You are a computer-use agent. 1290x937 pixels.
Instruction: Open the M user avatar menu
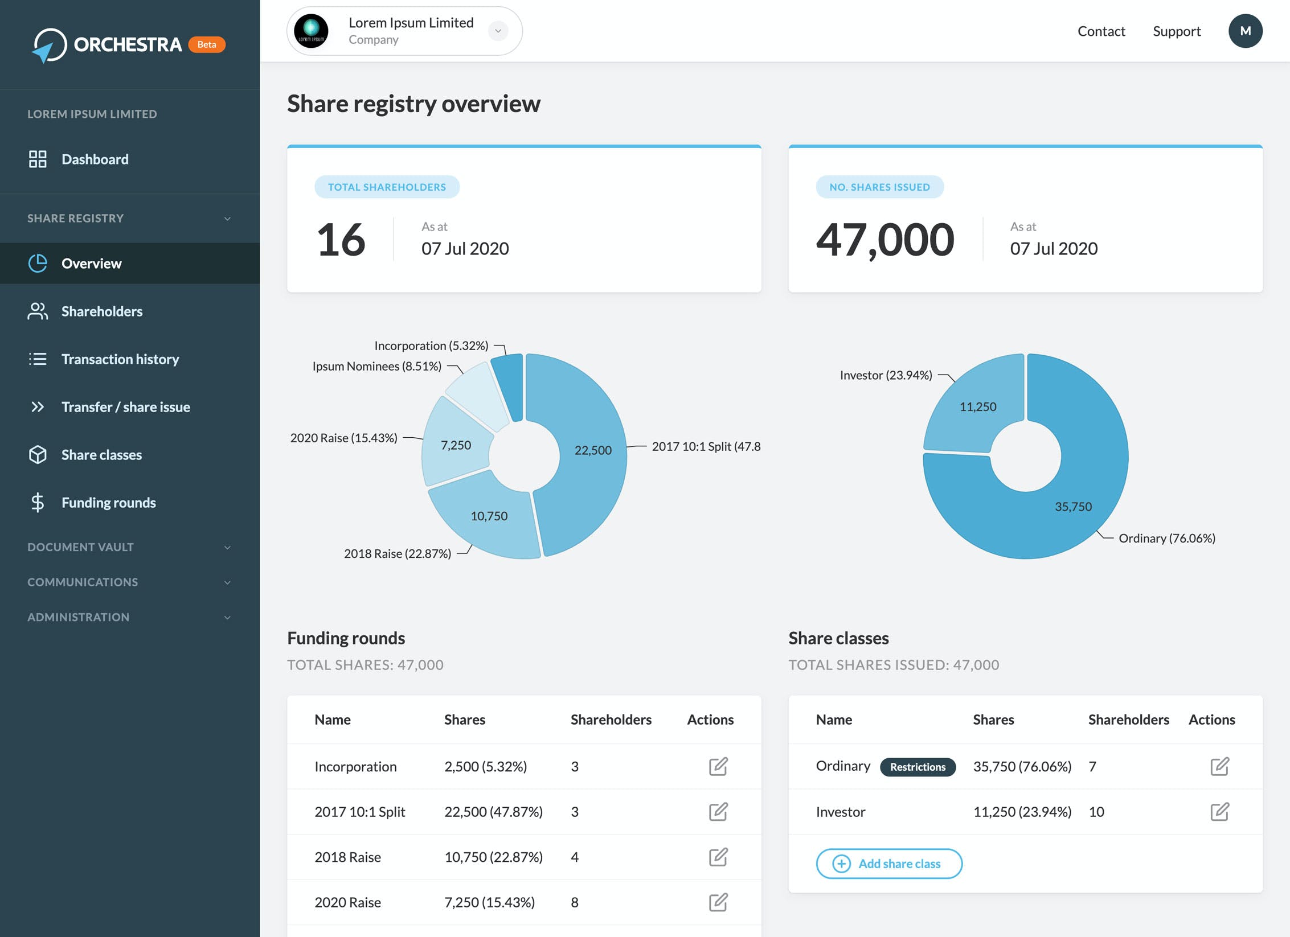(x=1246, y=31)
